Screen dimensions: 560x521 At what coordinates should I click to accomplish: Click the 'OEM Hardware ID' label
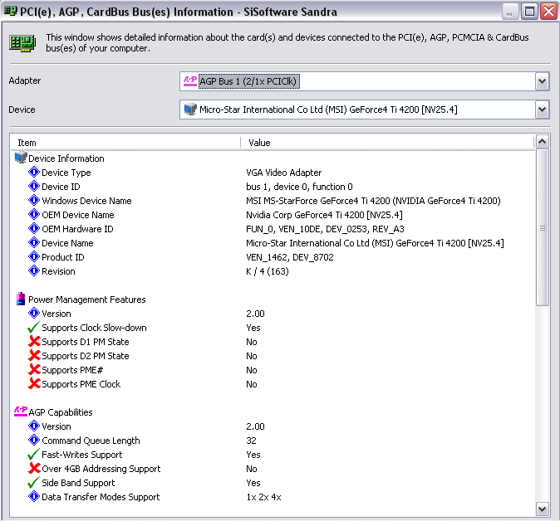pyautogui.click(x=77, y=229)
